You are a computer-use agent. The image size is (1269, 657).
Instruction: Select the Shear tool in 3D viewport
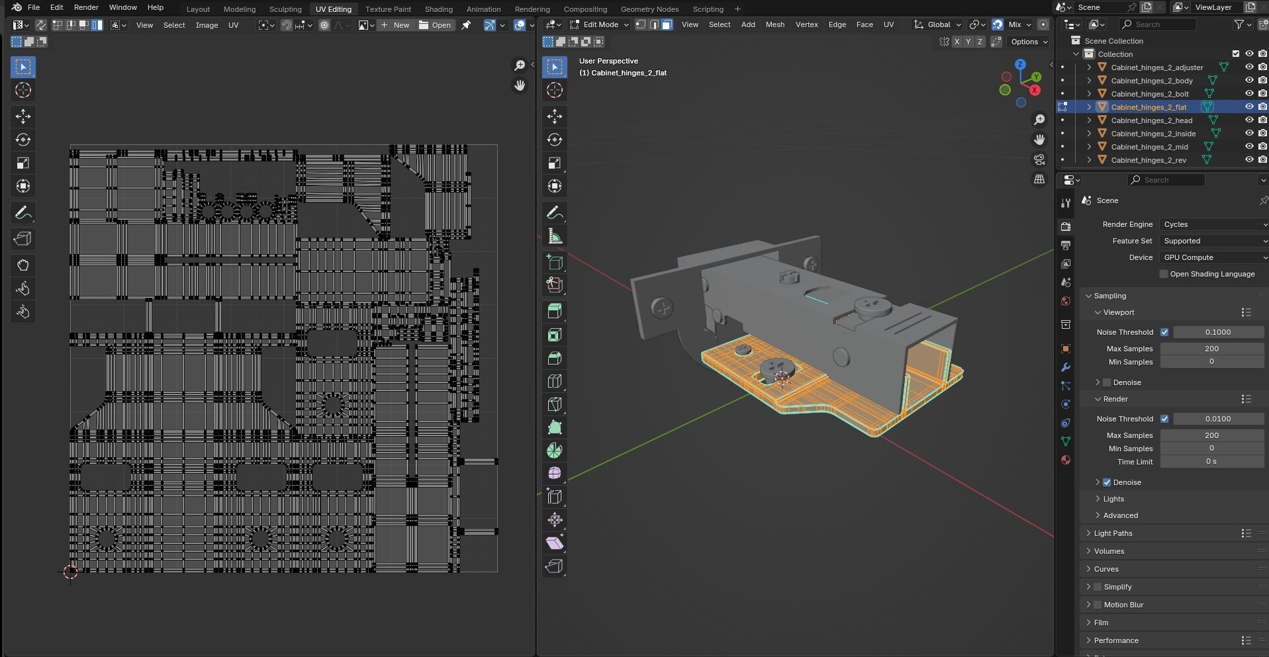pos(555,543)
